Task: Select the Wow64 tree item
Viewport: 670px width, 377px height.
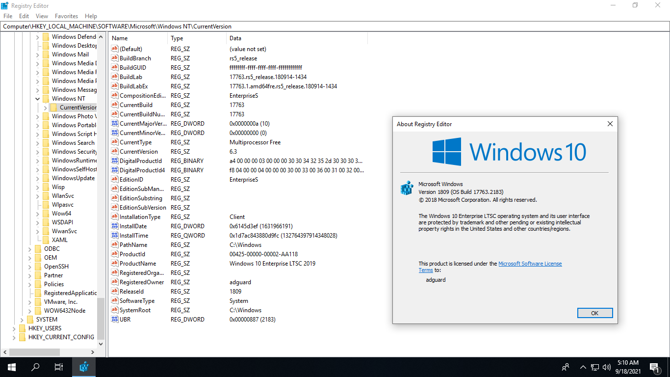Action: 61,214
